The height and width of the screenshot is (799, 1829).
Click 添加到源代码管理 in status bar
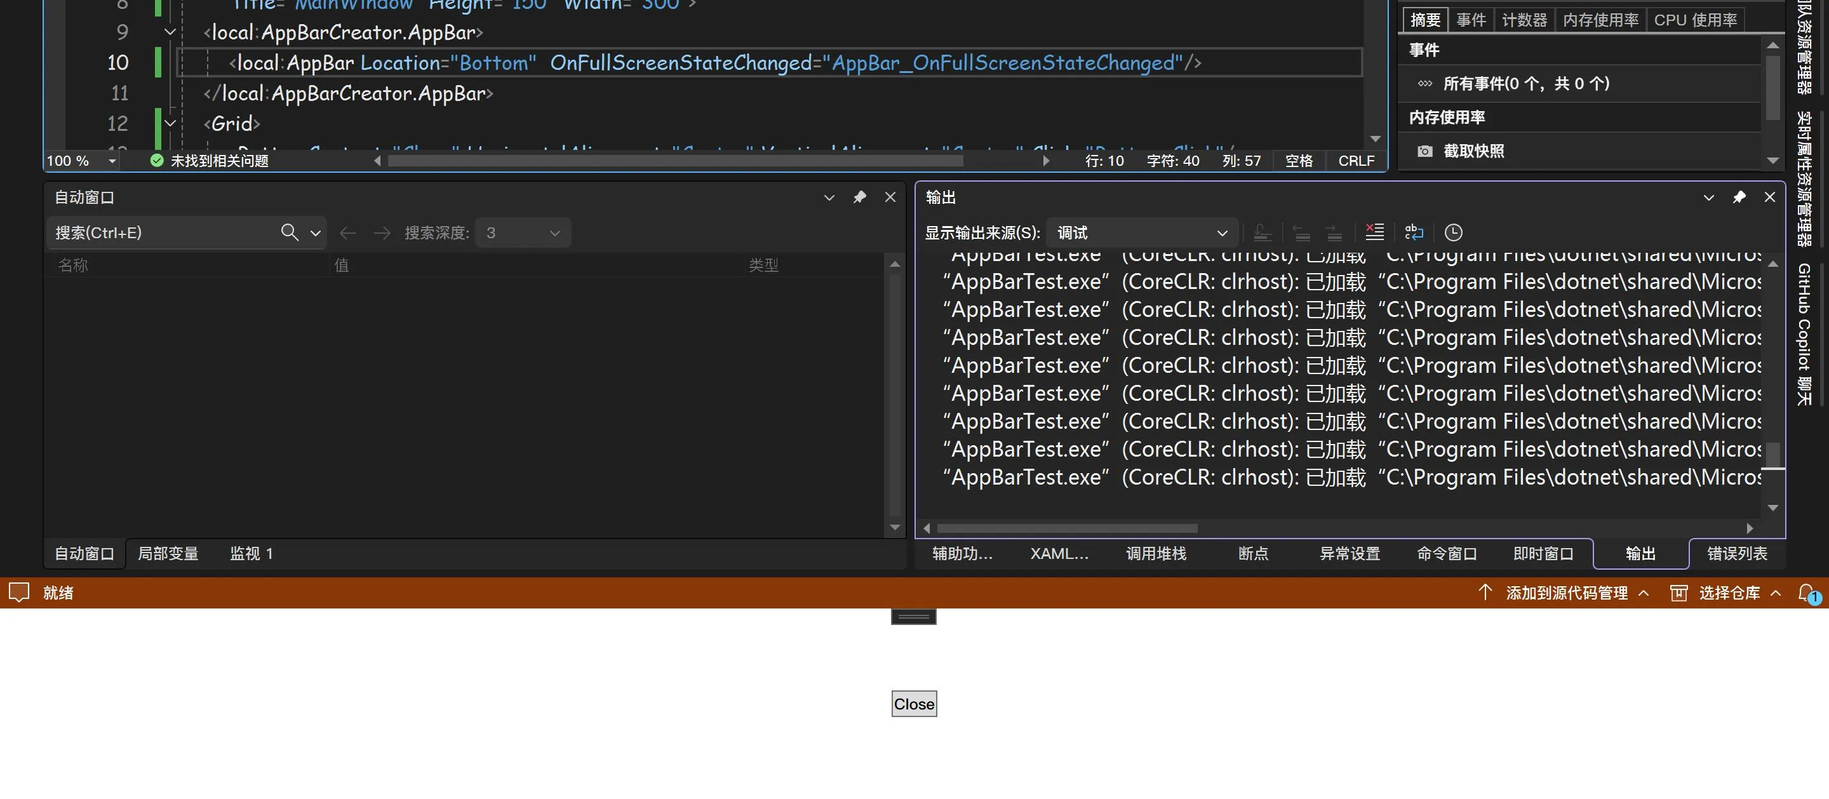coord(1566,593)
